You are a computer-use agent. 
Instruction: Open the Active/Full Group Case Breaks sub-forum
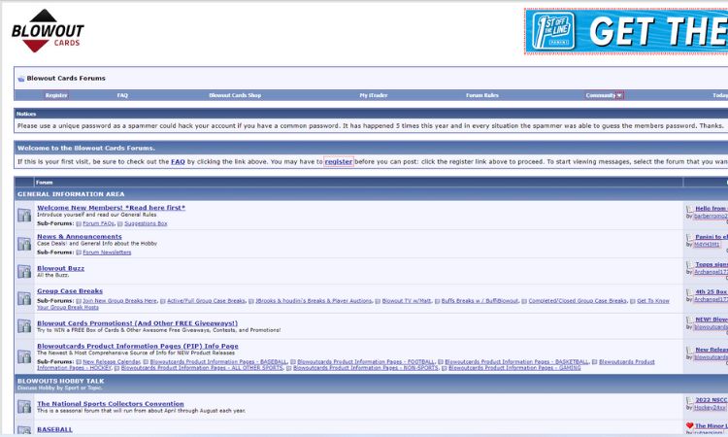206,301
